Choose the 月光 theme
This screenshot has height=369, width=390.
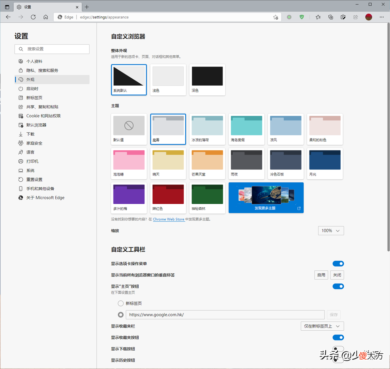click(325, 163)
